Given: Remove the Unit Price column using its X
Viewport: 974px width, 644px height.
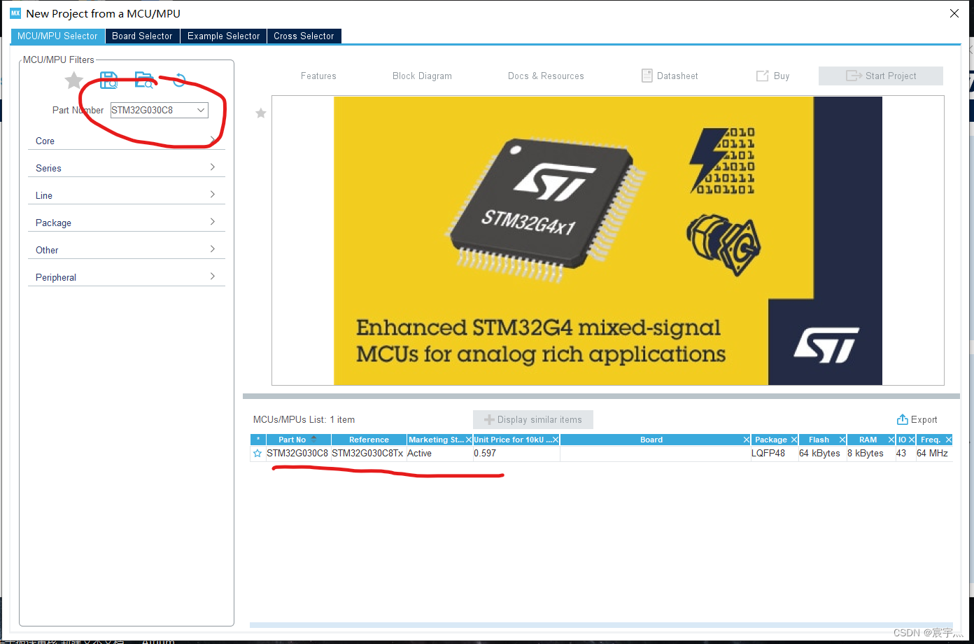Looking at the screenshot, I should pos(556,440).
